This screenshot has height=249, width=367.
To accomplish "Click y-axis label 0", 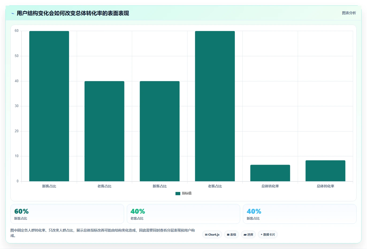I will coord(18,181).
